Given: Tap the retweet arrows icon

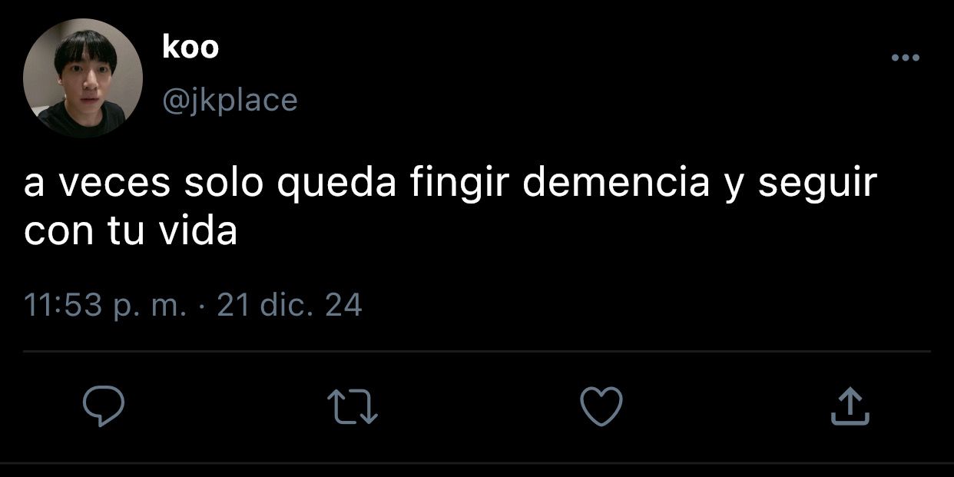Looking at the screenshot, I should tap(353, 407).
